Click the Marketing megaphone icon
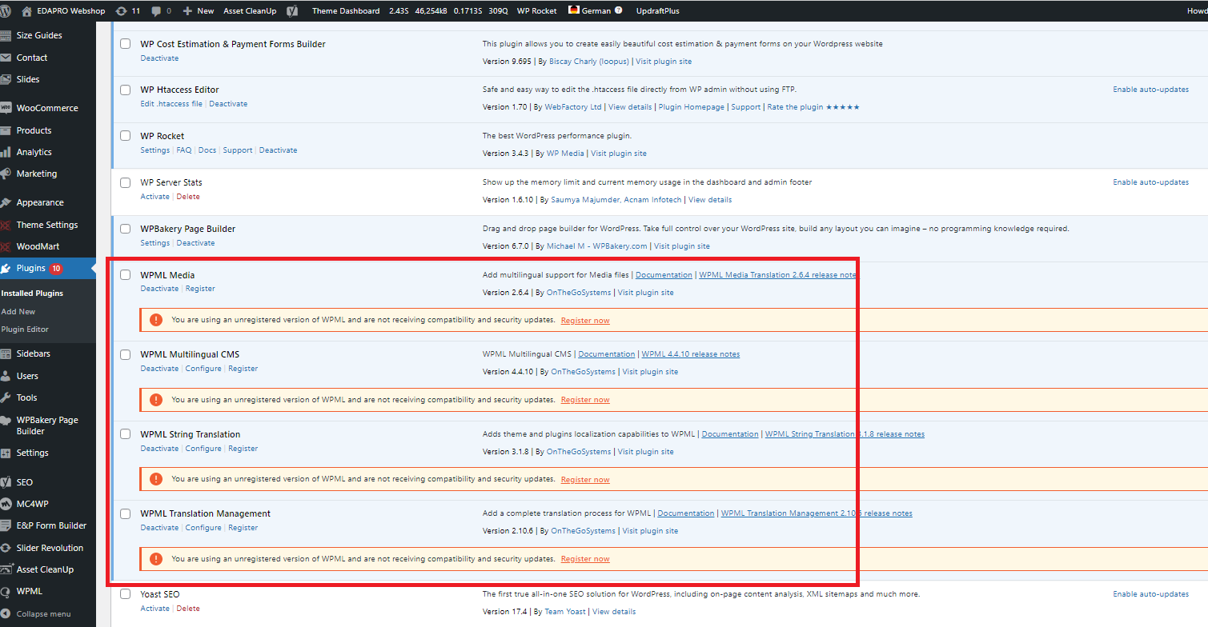The height and width of the screenshot is (627, 1208). point(6,174)
